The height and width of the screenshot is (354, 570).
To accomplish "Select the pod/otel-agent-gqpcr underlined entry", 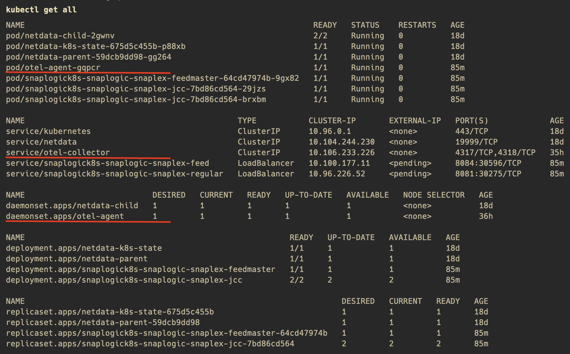I will (53, 67).
